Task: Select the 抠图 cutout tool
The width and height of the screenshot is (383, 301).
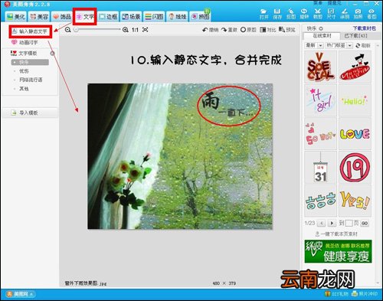Action: (x=290, y=14)
